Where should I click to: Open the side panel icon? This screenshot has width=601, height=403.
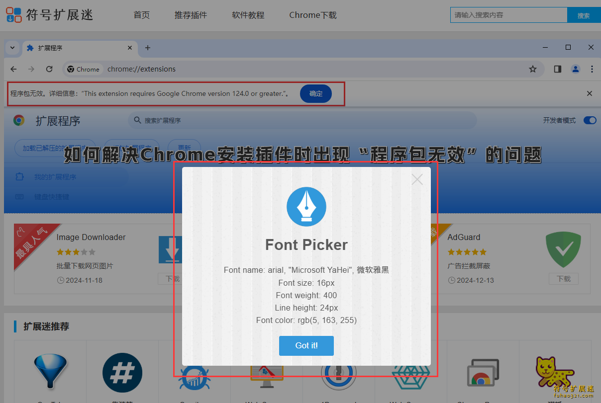click(x=558, y=69)
